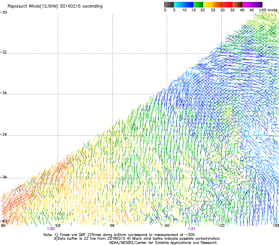Click the purple '1:51' time marker
279x245 pixels.
pyautogui.click(x=192, y=229)
